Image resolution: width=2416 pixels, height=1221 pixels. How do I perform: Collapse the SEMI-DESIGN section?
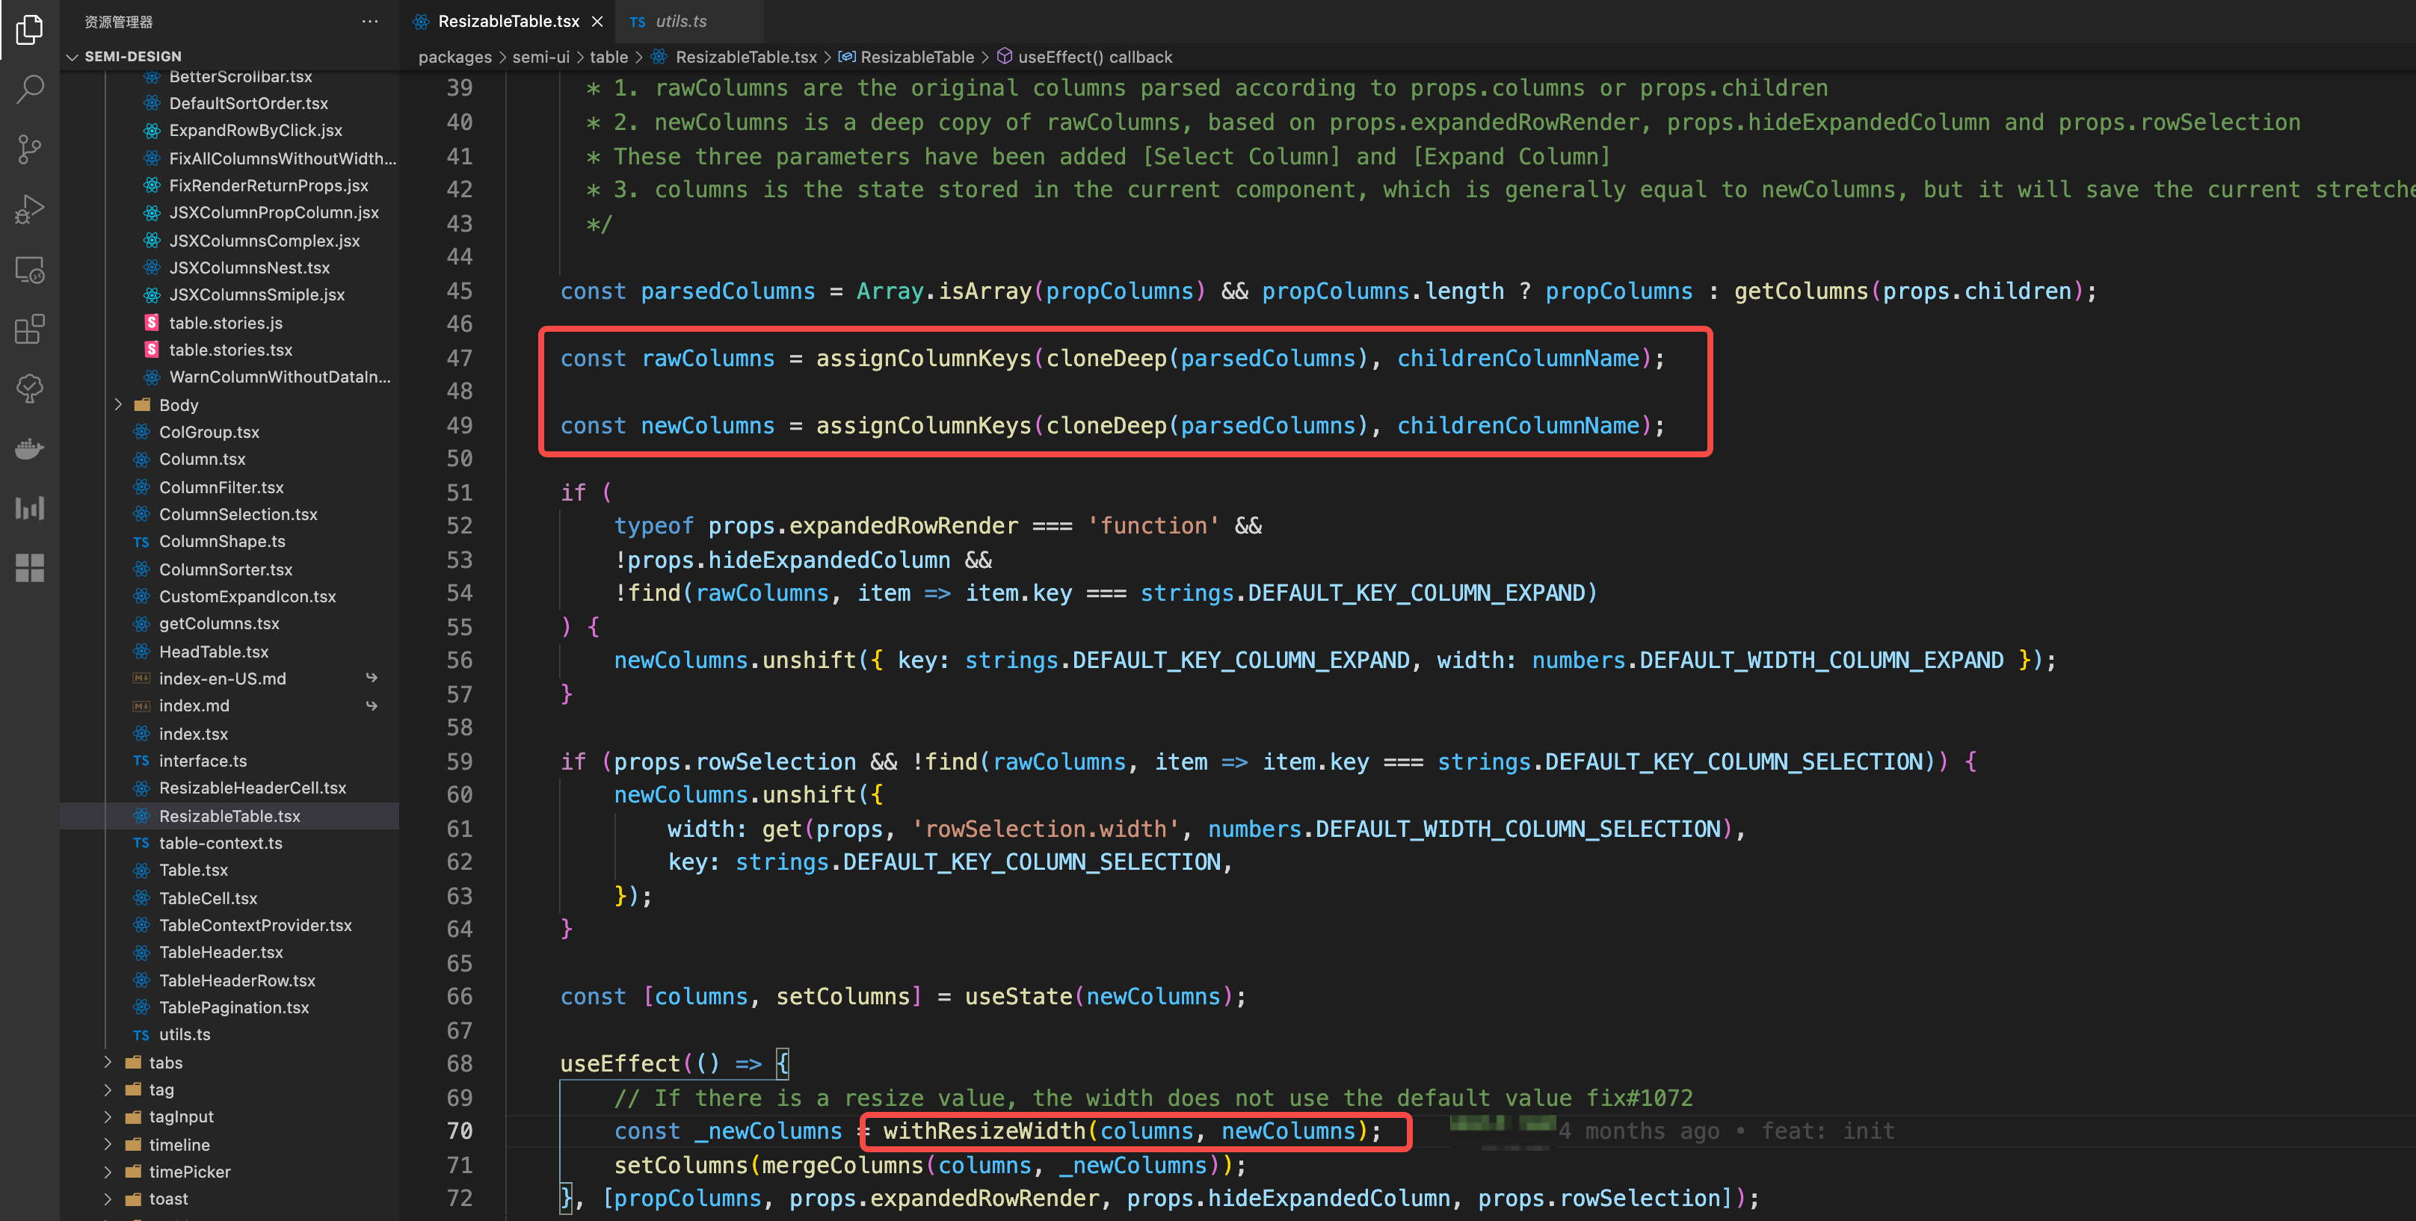tap(73, 56)
